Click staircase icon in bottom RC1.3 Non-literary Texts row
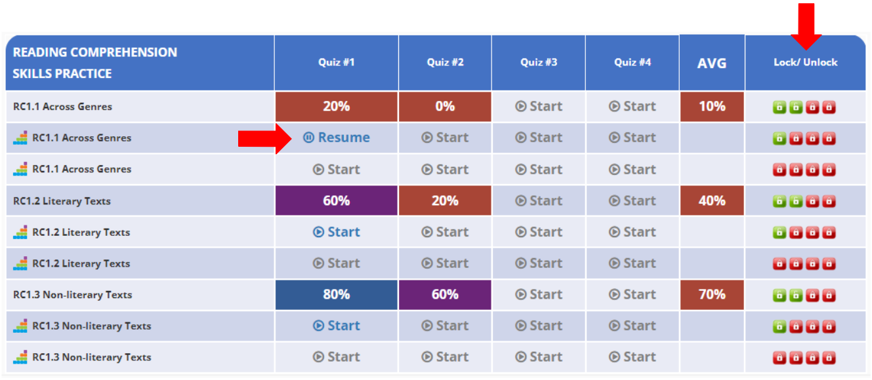The height and width of the screenshot is (380, 872). click(x=20, y=357)
